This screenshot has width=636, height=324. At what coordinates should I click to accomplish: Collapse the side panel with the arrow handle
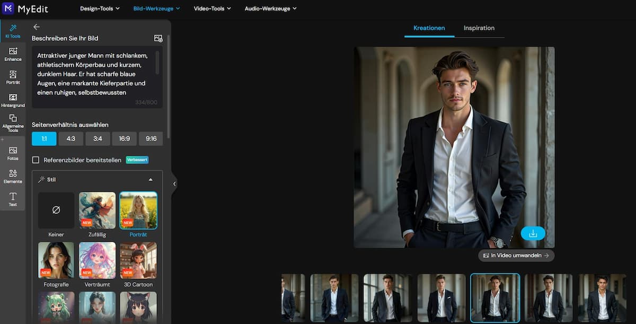(174, 183)
